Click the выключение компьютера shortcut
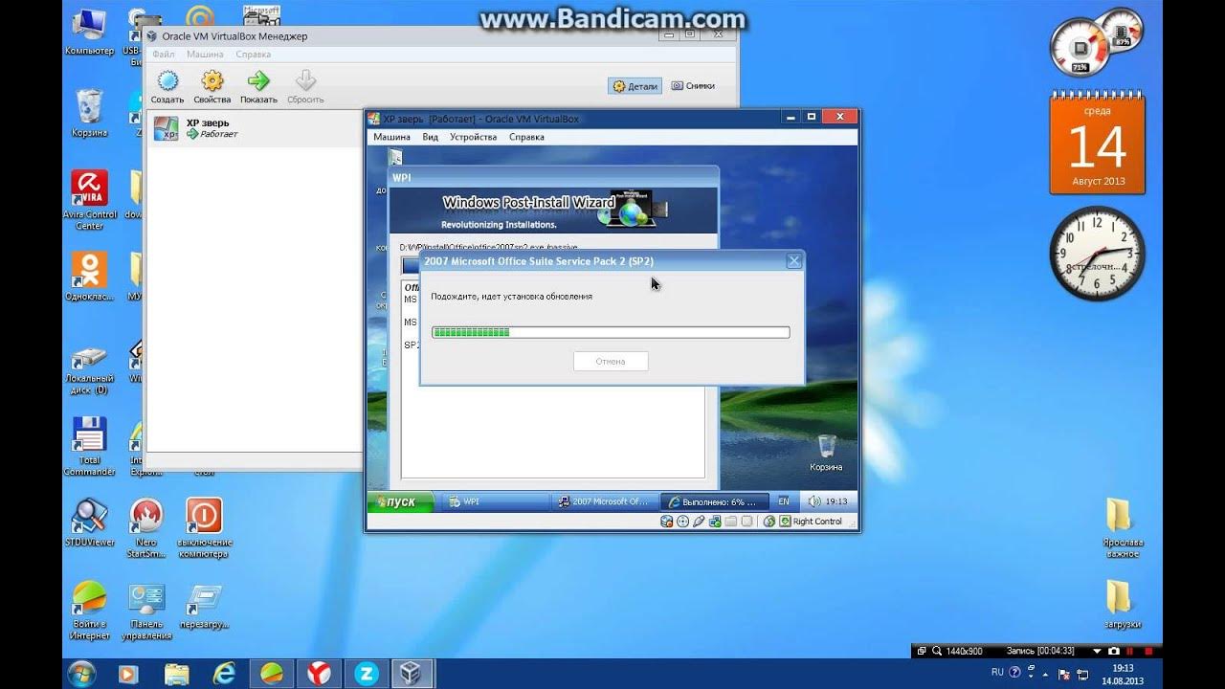 [204, 528]
